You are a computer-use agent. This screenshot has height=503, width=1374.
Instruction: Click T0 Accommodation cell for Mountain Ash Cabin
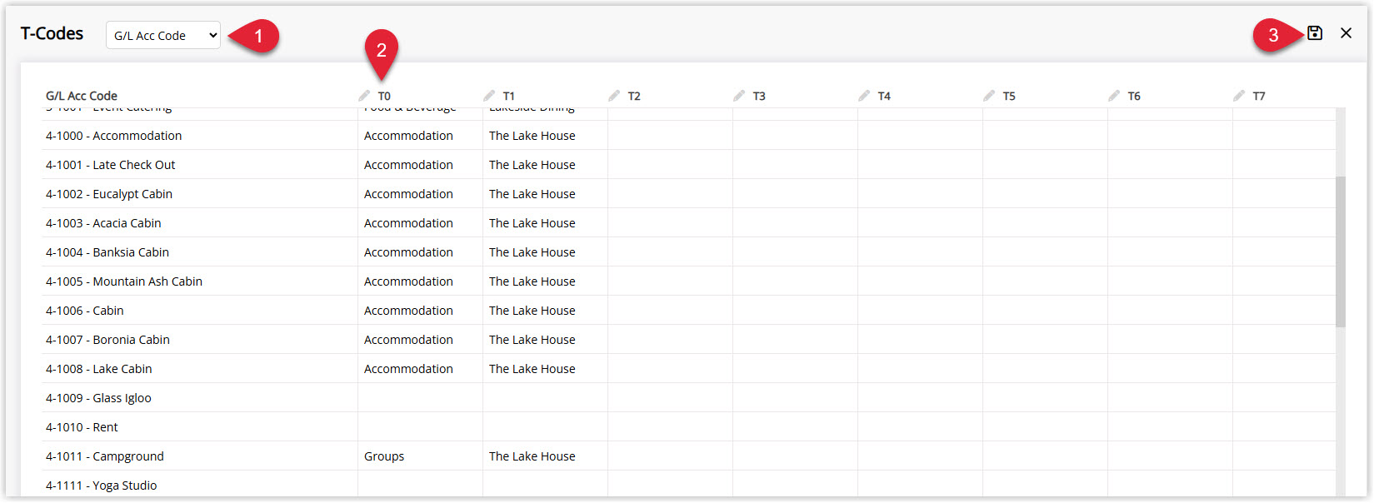click(420, 281)
